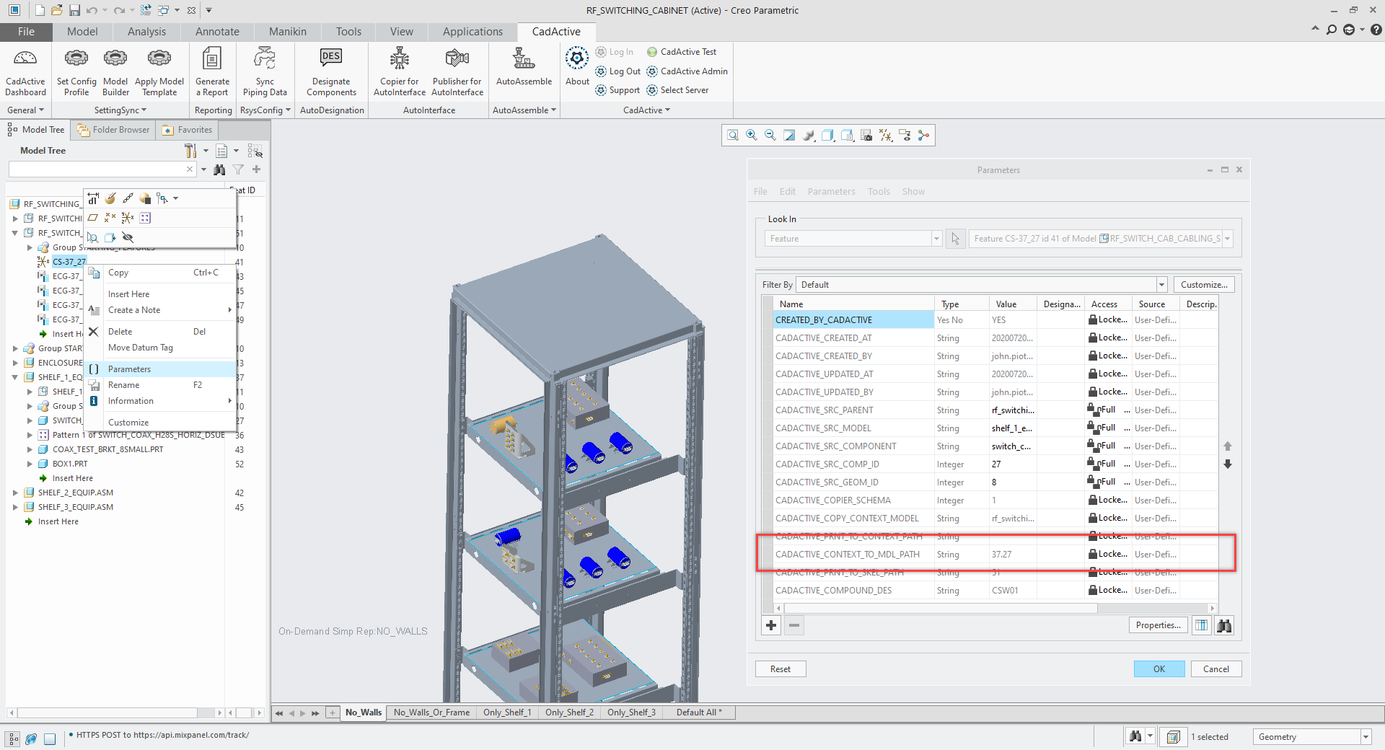
Task: Start Publisher for AutoInterface
Action: (457, 71)
